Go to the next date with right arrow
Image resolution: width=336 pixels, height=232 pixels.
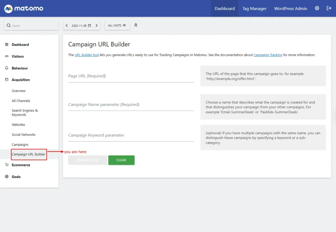click(96, 26)
